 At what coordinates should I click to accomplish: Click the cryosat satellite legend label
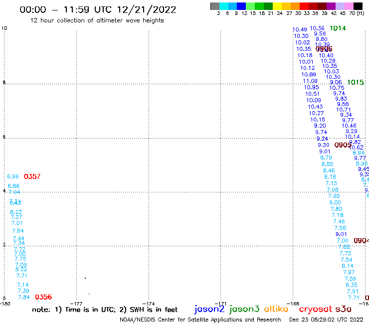pos(316,310)
